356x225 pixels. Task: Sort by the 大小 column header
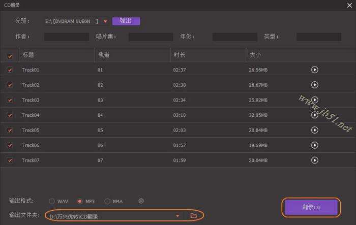pos(255,55)
